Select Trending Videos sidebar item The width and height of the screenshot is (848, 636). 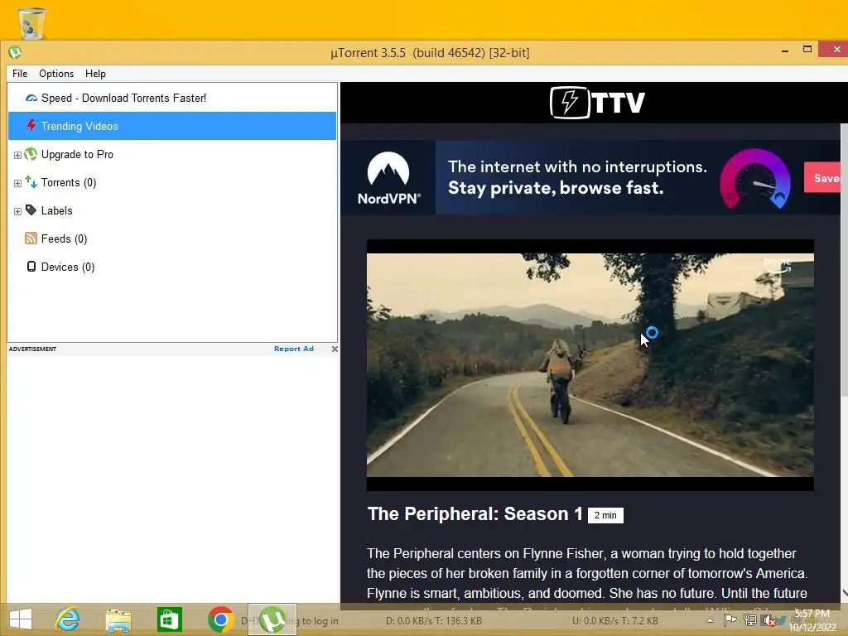(172, 126)
